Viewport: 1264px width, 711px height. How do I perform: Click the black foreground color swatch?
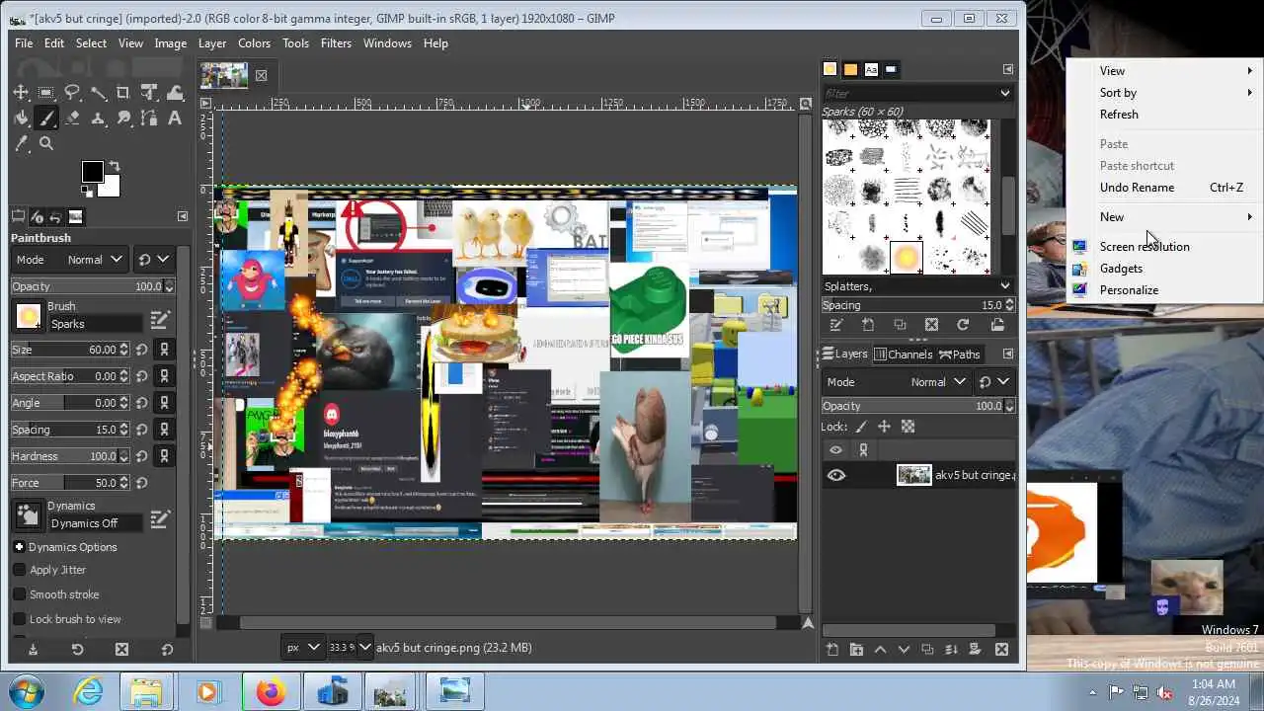(92, 173)
